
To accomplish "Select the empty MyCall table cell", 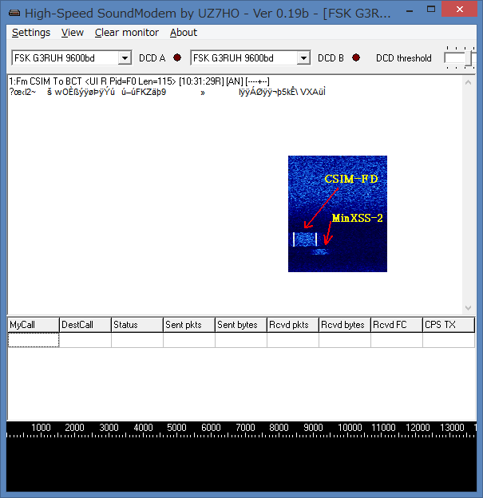I will [34, 340].
